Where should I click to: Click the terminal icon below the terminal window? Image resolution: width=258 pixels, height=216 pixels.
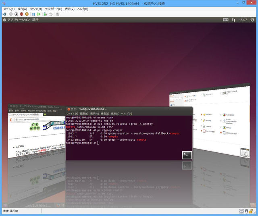pos(187,155)
